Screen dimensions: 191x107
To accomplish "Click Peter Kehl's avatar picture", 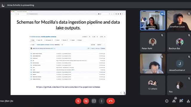I will [153, 42].
